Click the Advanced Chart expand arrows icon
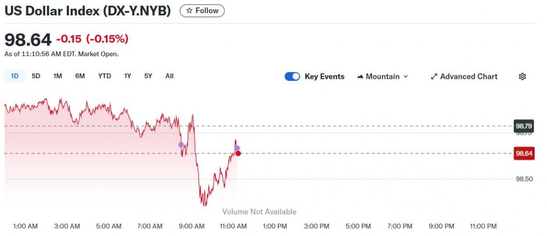This screenshot has height=236, width=547. pyautogui.click(x=434, y=77)
